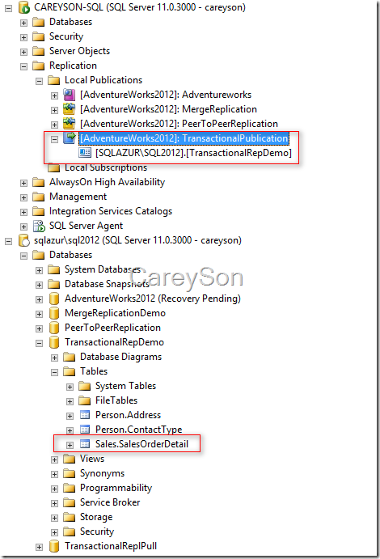Click the SQL Server Agent icon
Screen dimensions: 380x559
click(39, 226)
